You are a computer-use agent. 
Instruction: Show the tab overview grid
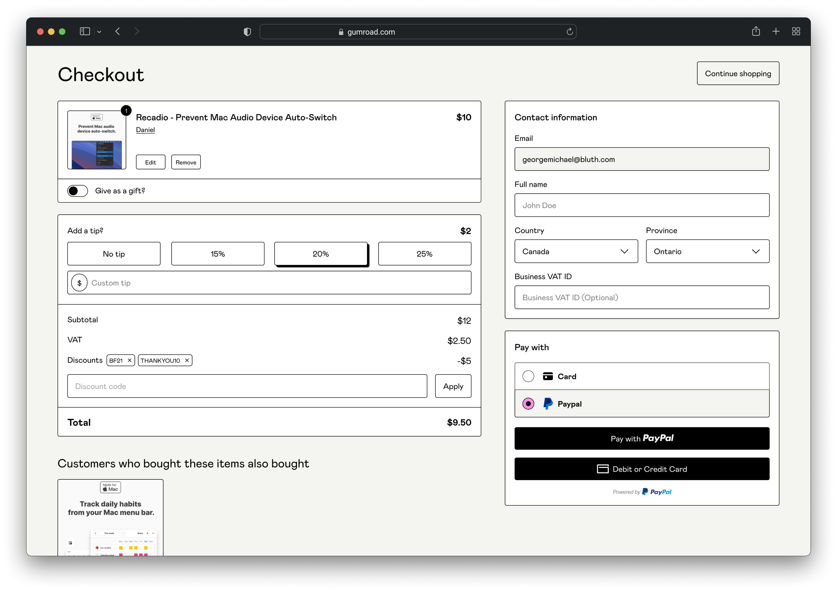(x=796, y=32)
